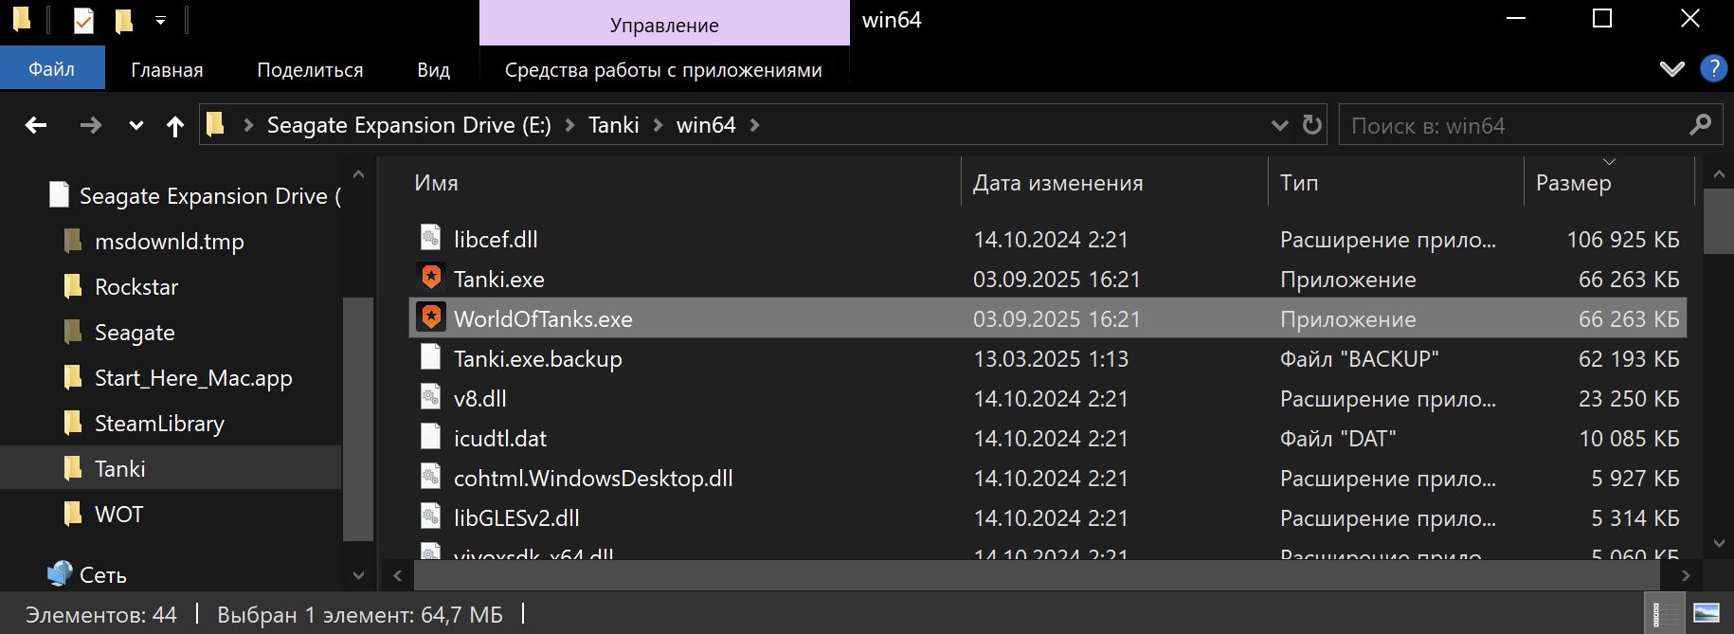Viewport: 1734px width, 634px height.
Task: Click Tanki in breadcrumb path
Action: (613, 125)
